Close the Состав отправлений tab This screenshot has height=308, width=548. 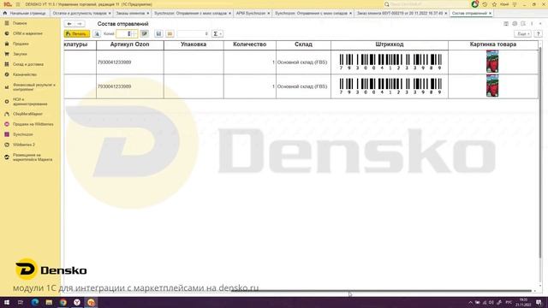490,14
